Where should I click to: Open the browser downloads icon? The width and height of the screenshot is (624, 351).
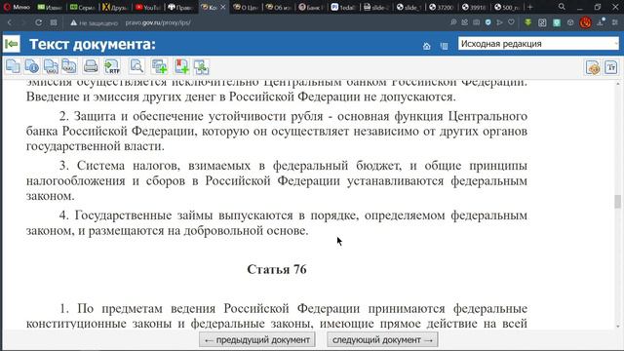601,22
